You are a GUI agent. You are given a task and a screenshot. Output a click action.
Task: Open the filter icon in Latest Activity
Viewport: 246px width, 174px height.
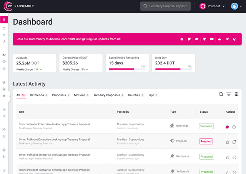pyautogui.click(x=229, y=94)
